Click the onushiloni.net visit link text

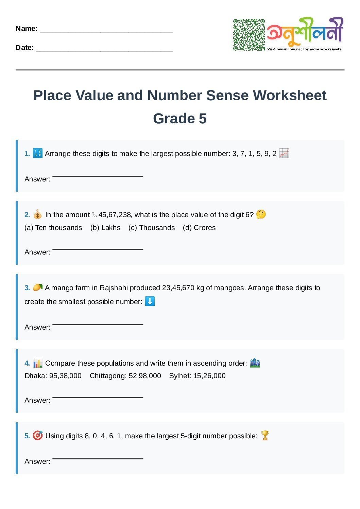[304, 49]
